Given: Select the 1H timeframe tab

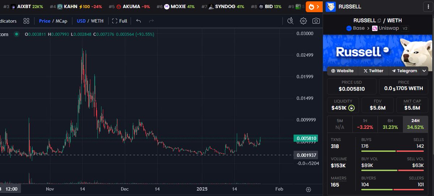Looking at the screenshot, I should pyautogui.click(x=365, y=125).
